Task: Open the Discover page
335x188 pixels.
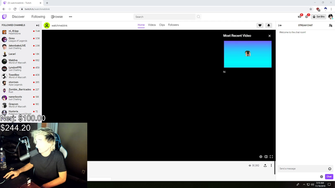Action: click(x=18, y=17)
